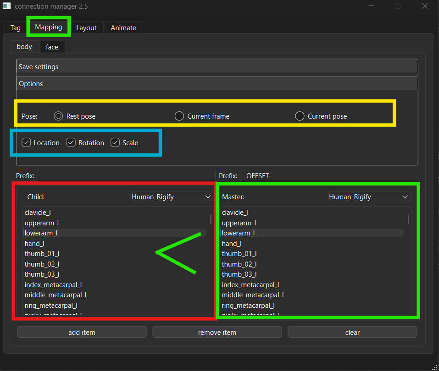Click the clear button
The height and width of the screenshot is (371, 439).
coord(352,333)
